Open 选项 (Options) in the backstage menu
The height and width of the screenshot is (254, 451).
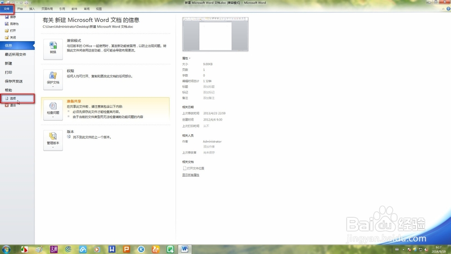[17, 99]
